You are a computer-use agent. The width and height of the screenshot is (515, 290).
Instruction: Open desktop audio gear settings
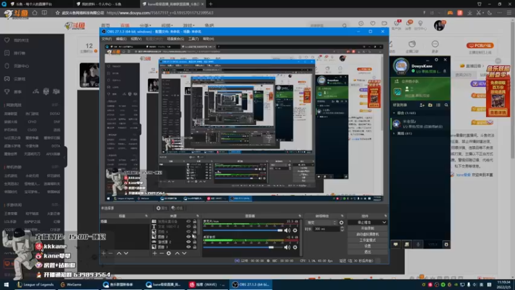click(295, 247)
